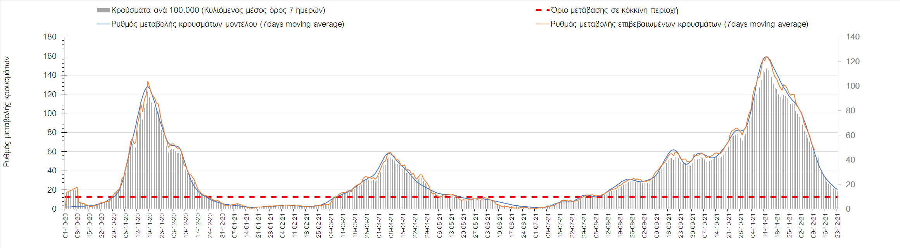Click the 180 label on left axis
This screenshot has width=900, height=248.
pos(49,37)
